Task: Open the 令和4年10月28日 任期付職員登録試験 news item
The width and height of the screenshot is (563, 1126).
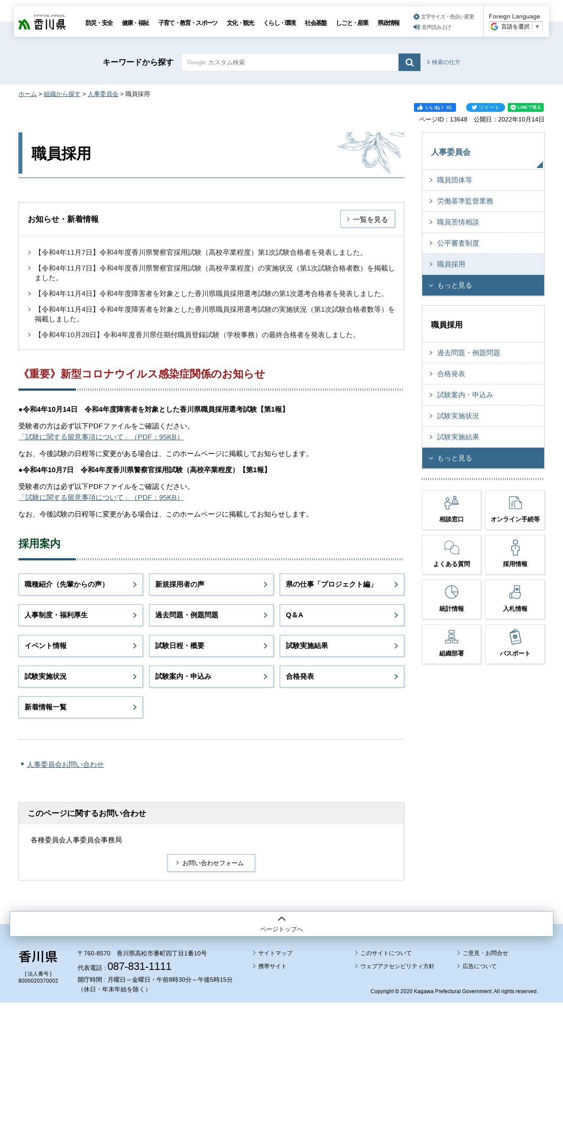Action: point(197,335)
